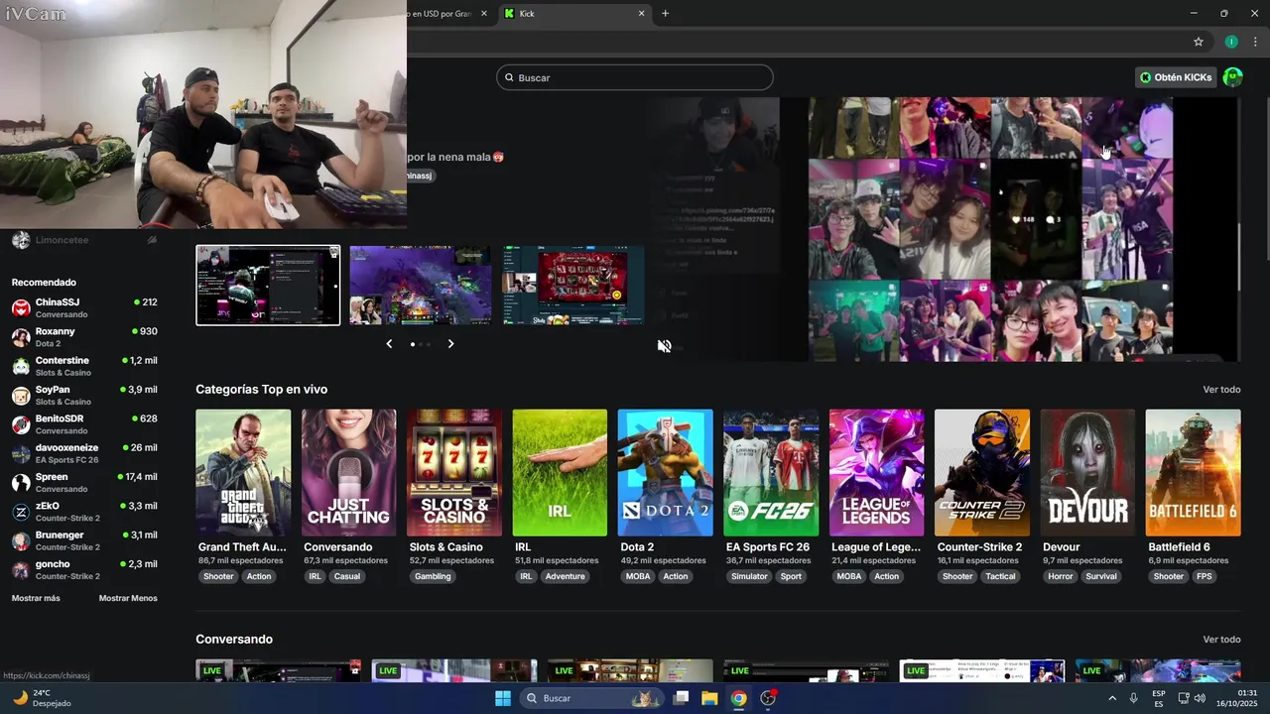The width and height of the screenshot is (1270, 714).
Task: Click the Windows taskbar search box
Action: (x=594, y=698)
